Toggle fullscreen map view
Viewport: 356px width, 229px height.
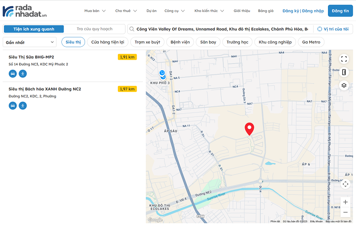click(344, 59)
